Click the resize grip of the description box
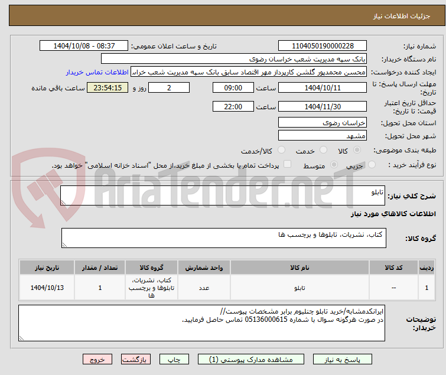The width and height of the screenshot is (446, 375). coord(63,203)
